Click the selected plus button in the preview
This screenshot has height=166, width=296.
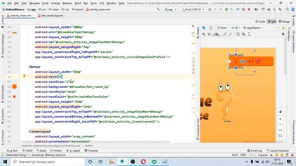[x=236, y=61]
